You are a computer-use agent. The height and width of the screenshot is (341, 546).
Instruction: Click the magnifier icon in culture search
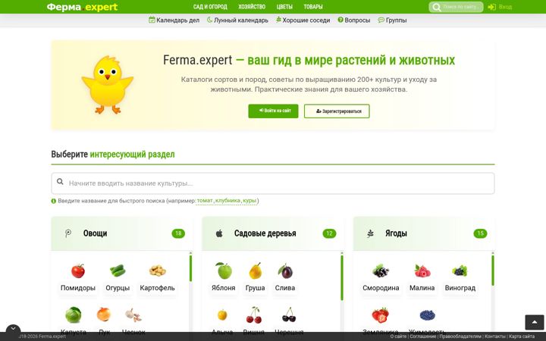click(60, 182)
